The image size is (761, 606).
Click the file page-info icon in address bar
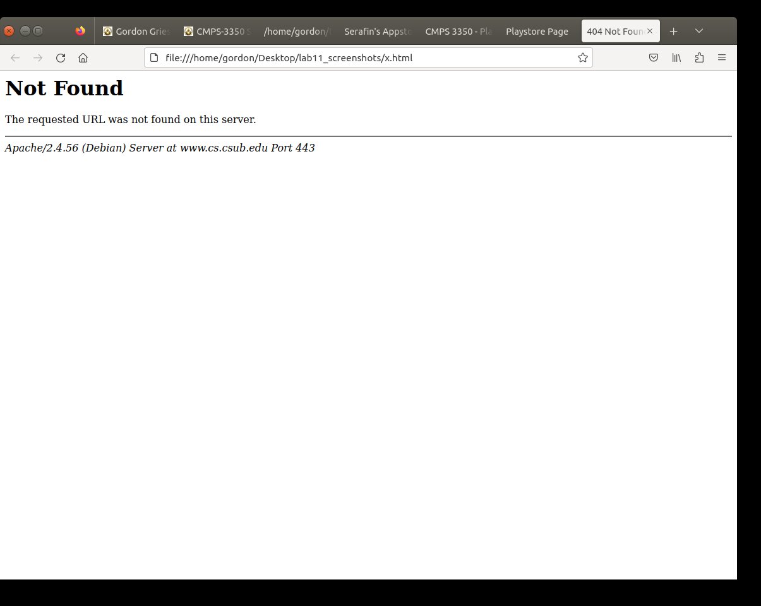[x=153, y=58]
